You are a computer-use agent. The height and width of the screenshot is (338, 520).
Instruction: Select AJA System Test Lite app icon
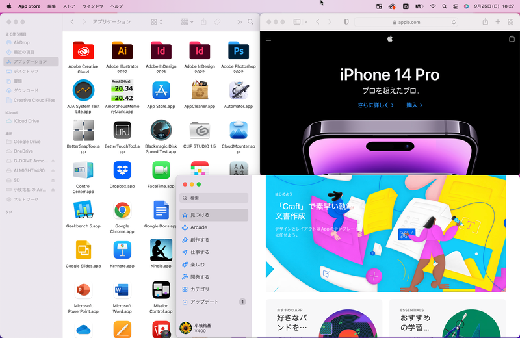pyautogui.click(x=83, y=90)
